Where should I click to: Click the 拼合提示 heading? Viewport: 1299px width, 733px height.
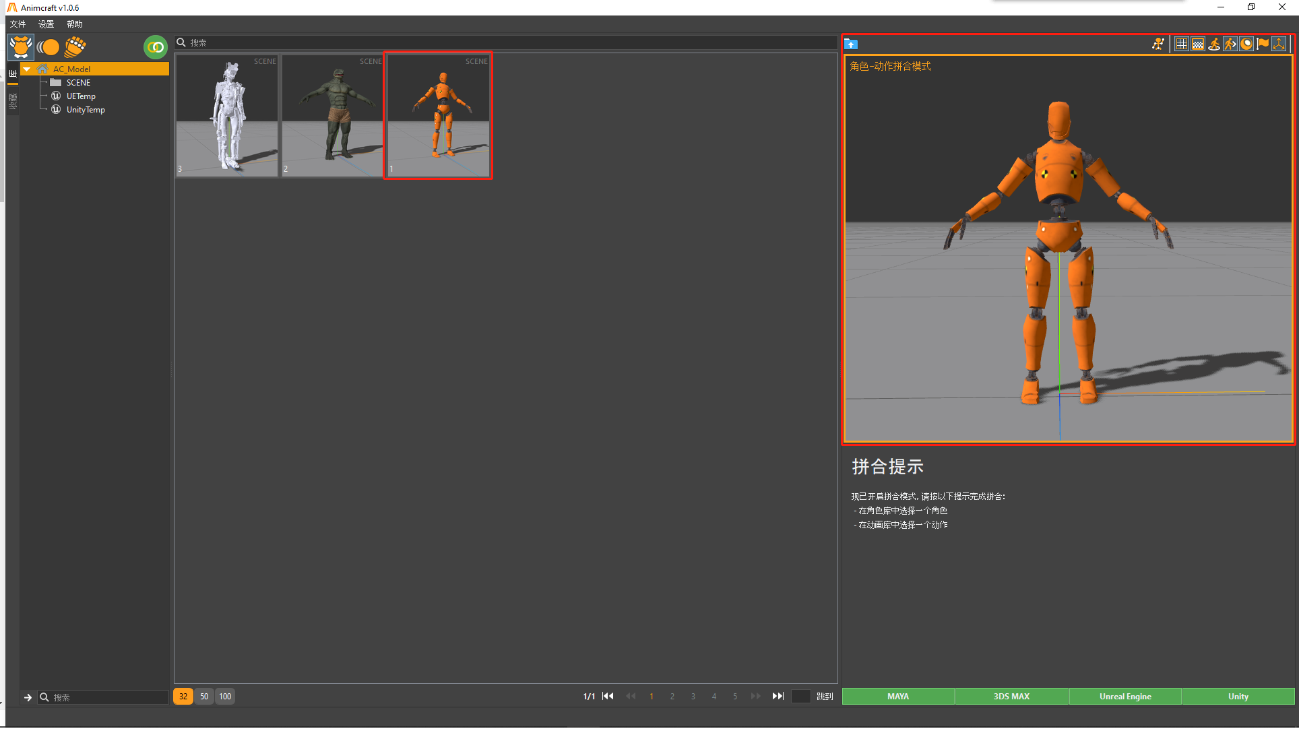click(887, 466)
